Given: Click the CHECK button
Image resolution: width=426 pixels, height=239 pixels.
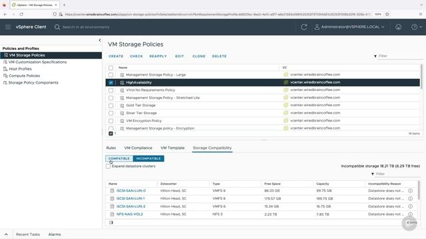Looking at the screenshot, I should click(x=136, y=56).
